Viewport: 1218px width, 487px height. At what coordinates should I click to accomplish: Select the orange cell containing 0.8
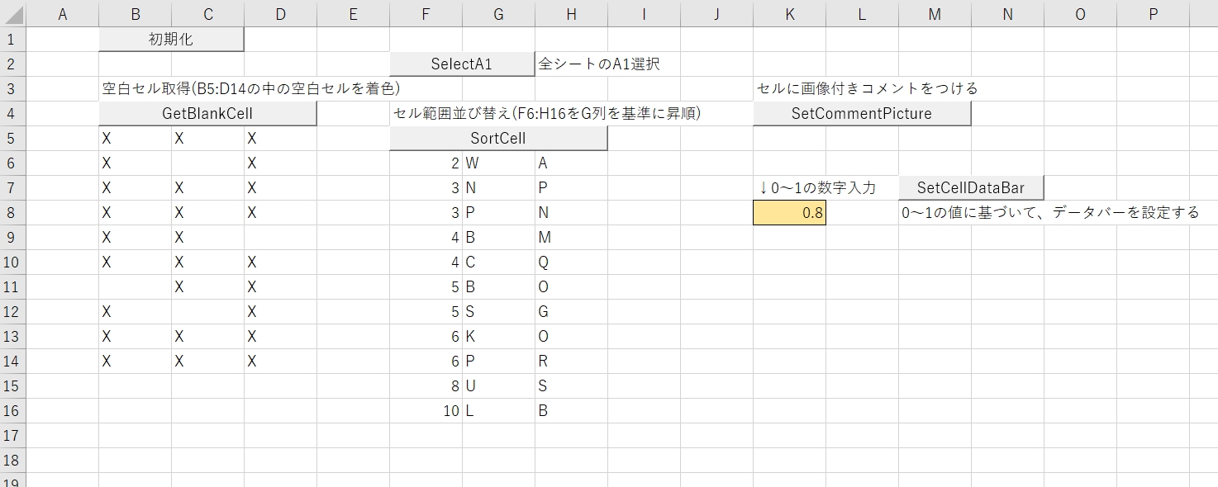789,212
